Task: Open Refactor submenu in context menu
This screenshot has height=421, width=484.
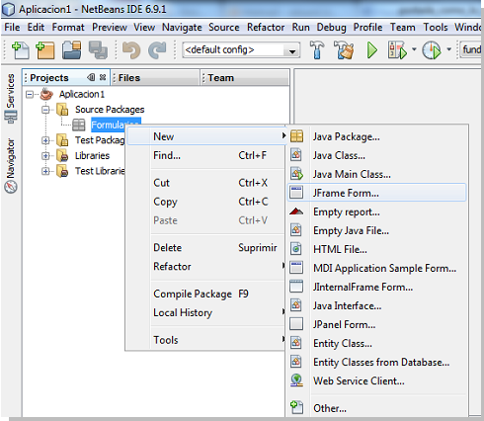Action: (x=206, y=266)
